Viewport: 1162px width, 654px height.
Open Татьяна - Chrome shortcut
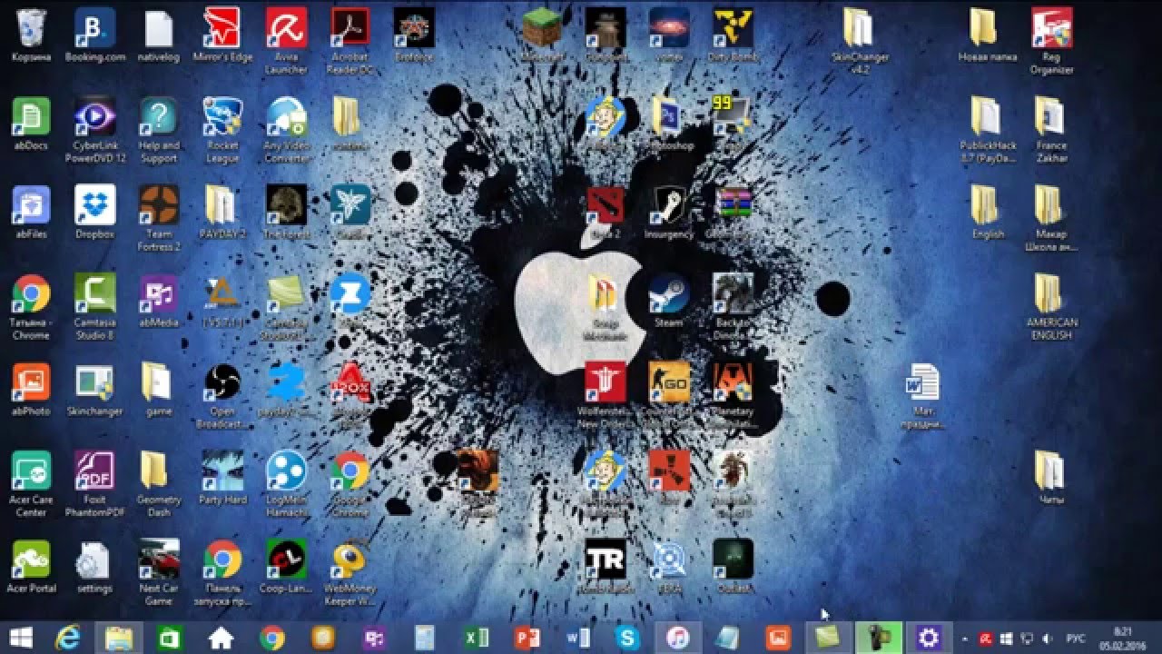(x=31, y=293)
